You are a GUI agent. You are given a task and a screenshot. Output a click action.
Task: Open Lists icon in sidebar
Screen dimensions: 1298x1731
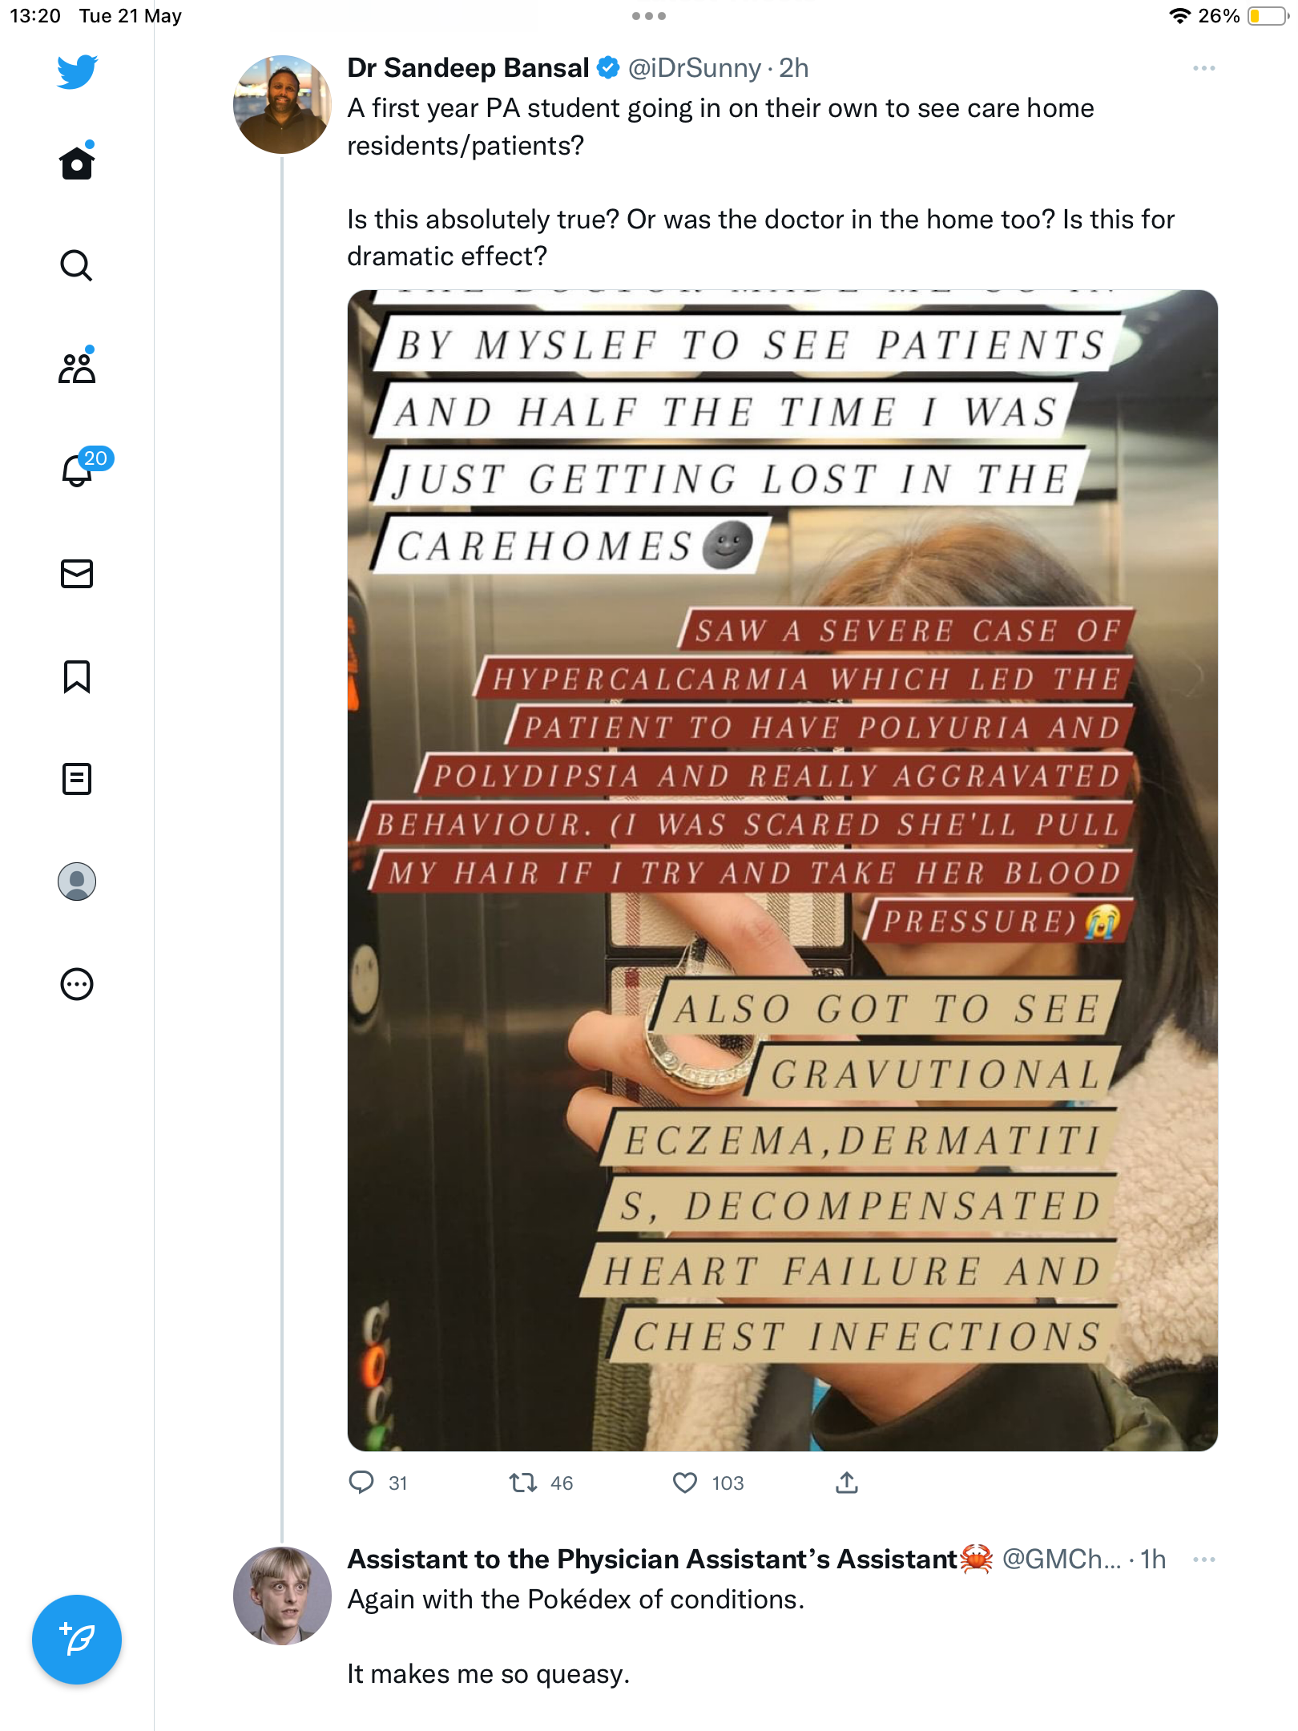click(x=77, y=779)
